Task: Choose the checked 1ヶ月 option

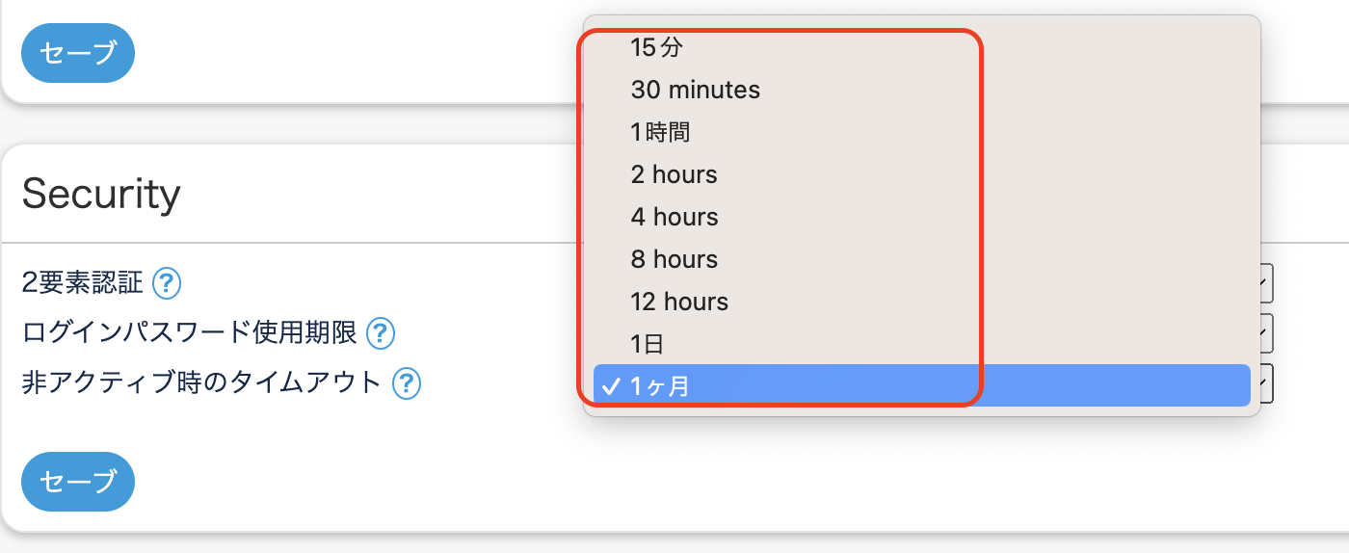Action: pyautogui.click(x=660, y=386)
